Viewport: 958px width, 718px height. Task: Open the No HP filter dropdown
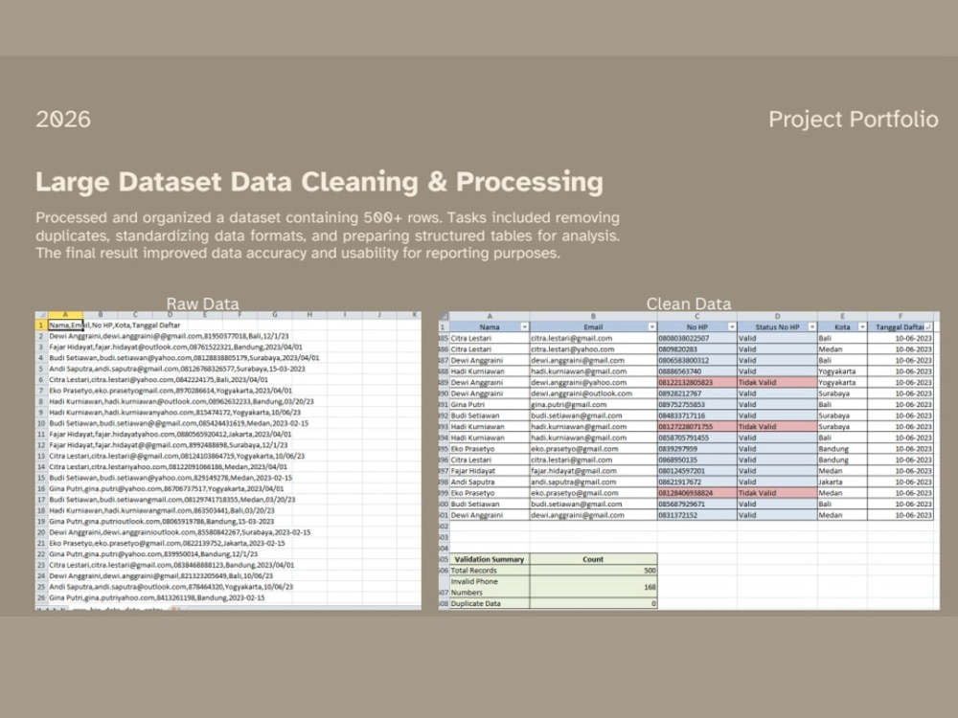pyautogui.click(x=732, y=327)
